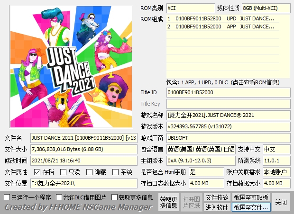Select the UPD row in ROM组成 list
Screen dimensions: 294x214
click(x=228, y=19)
